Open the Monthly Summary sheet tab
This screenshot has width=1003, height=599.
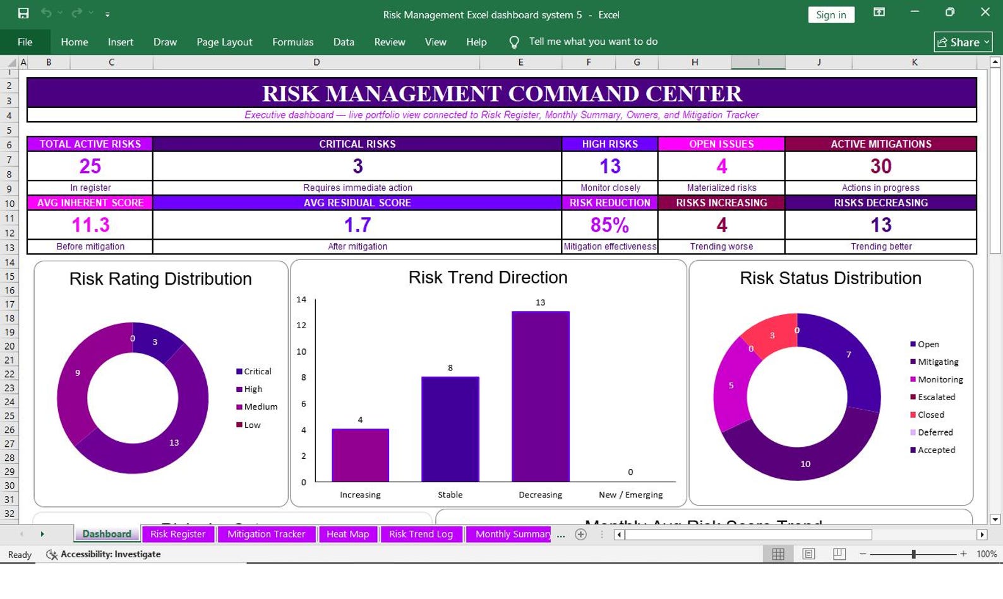tap(509, 534)
